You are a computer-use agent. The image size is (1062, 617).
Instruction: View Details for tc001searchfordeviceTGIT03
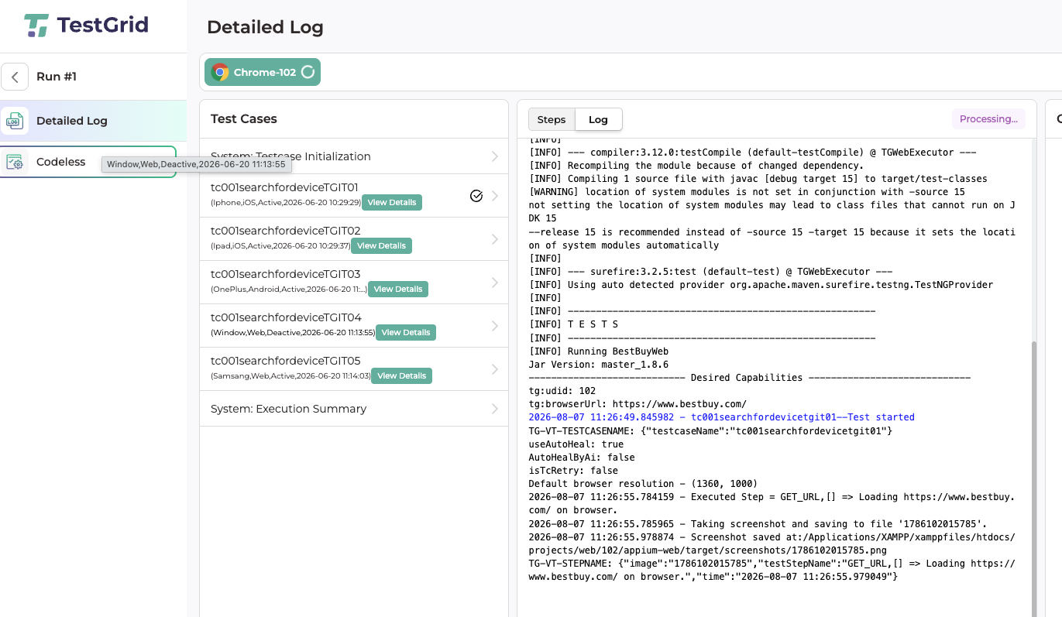click(397, 289)
